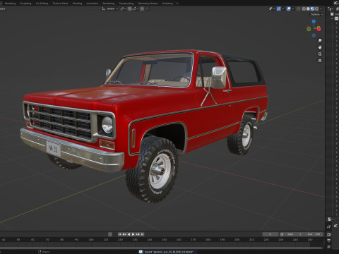Click frame 170 on the timeline ruler
The image size is (339, 254).
[193, 240]
